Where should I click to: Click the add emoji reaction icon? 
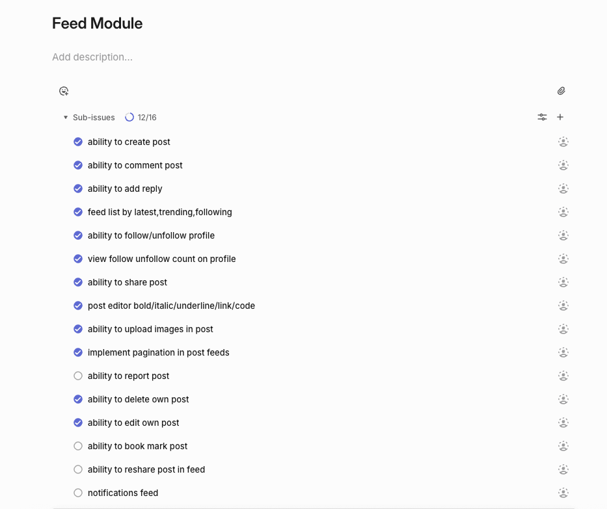(64, 91)
